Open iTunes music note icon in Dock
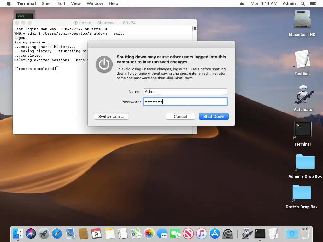The image size is (323, 242). 202,233
